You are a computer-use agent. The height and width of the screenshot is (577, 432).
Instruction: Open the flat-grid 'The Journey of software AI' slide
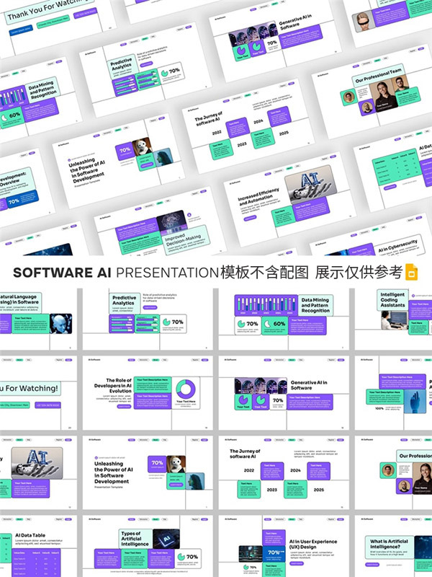tap(284, 472)
